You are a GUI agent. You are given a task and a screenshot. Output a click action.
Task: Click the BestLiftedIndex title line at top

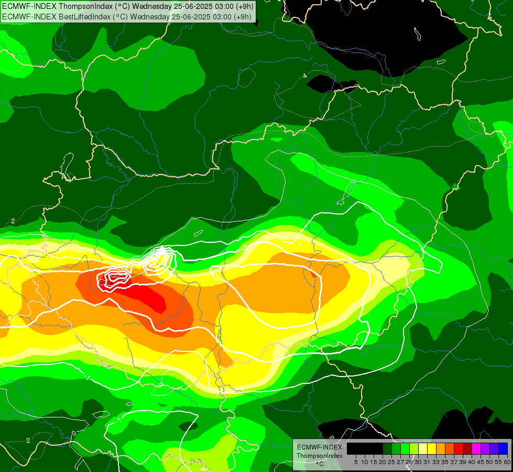126,16
